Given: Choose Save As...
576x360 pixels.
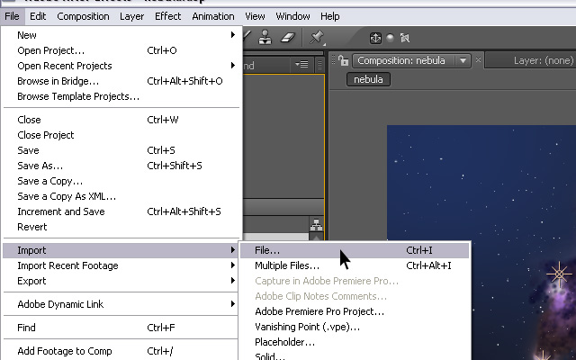Looking at the screenshot, I should pyautogui.click(x=121, y=166).
